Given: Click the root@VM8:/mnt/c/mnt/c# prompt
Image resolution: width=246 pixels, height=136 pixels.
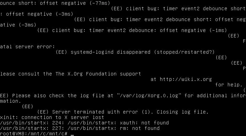Looking at the screenshot, I should pos(34,134).
